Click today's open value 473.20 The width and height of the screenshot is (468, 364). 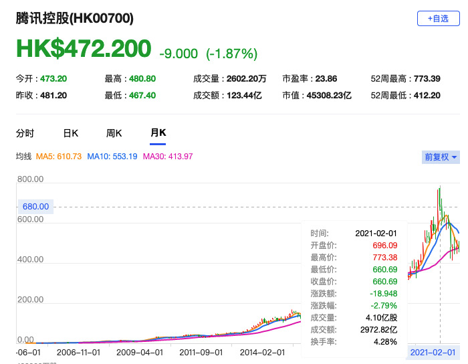[x=53, y=79]
